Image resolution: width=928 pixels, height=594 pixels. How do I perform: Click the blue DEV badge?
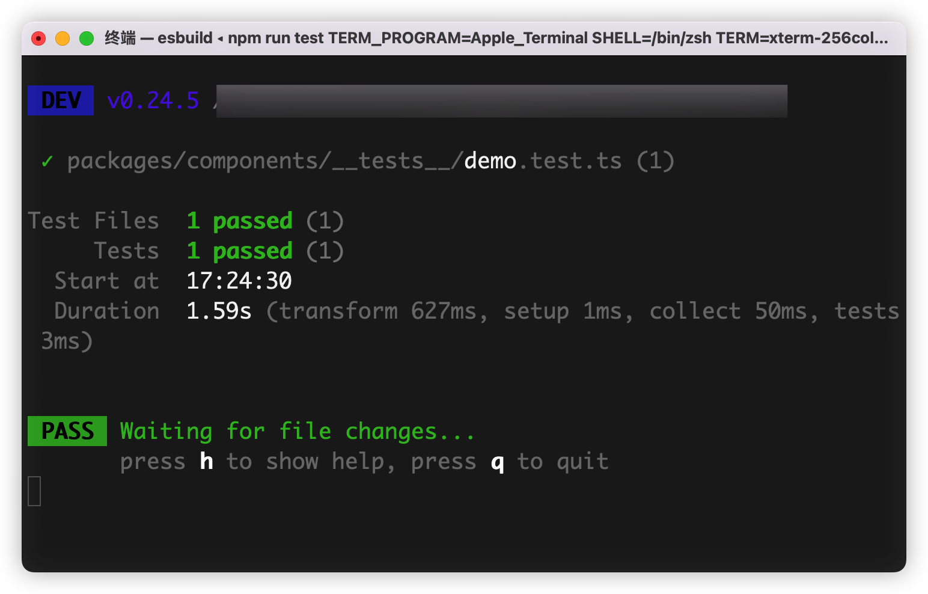tap(61, 100)
